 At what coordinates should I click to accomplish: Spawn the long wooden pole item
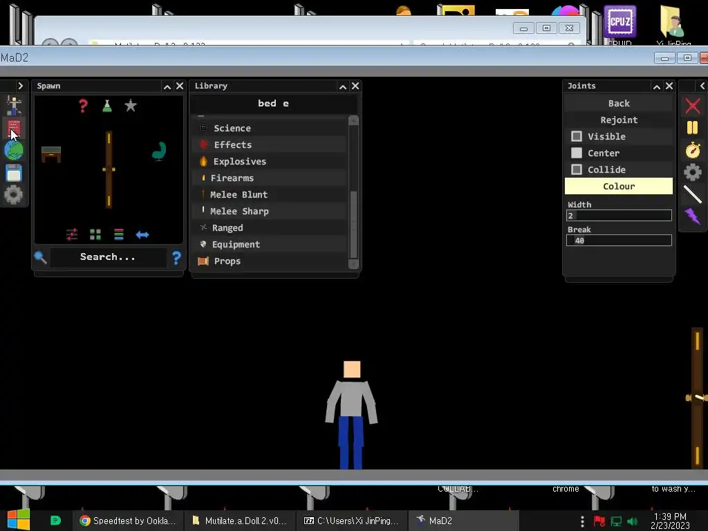click(x=109, y=169)
